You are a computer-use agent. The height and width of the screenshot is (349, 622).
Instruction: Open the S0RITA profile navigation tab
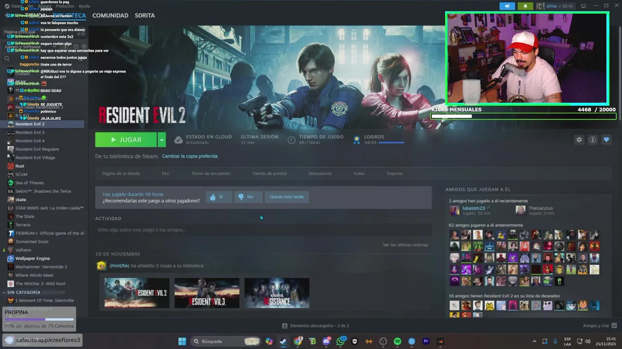point(145,16)
